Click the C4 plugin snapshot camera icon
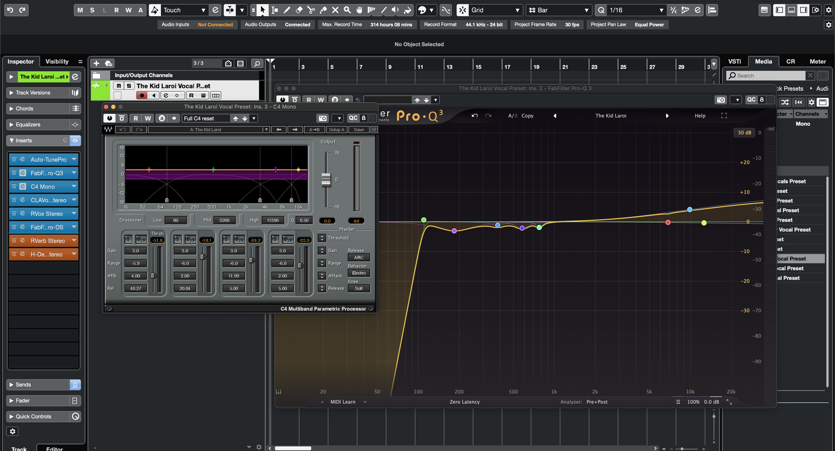835x451 pixels. click(323, 118)
